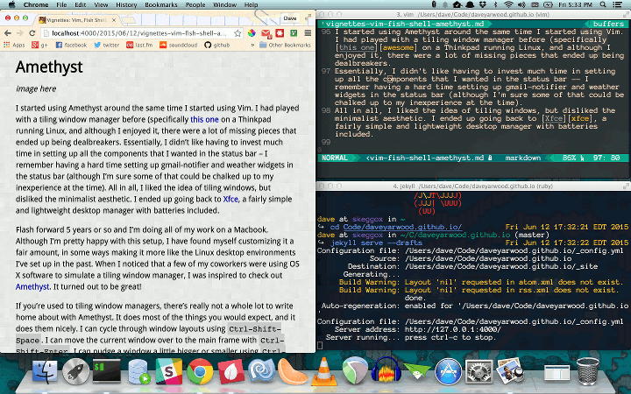Image resolution: width=631 pixels, height=394 pixels.
Task: Open Google Chrome from the Dock
Action: pyautogui.click(x=200, y=371)
